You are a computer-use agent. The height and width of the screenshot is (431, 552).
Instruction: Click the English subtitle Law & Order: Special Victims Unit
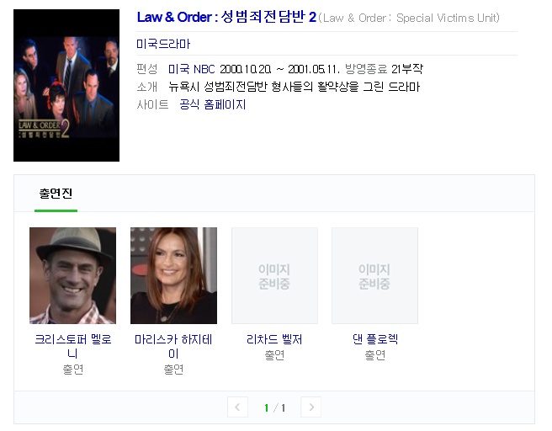pyautogui.click(x=409, y=18)
